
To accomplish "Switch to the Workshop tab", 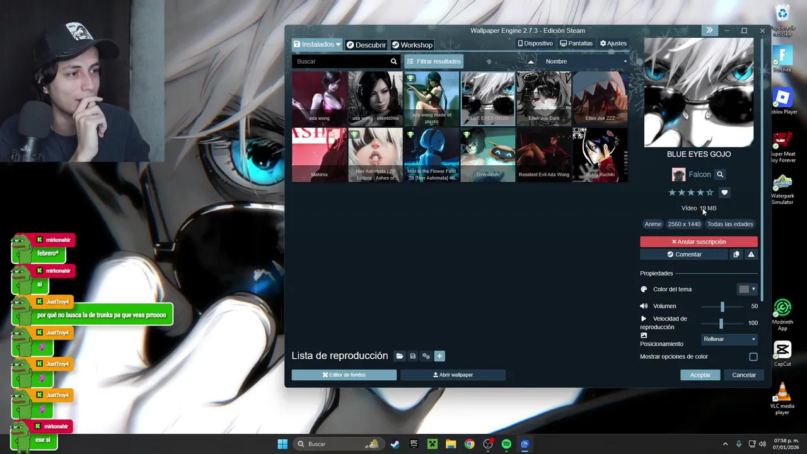I will (x=412, y=45).
